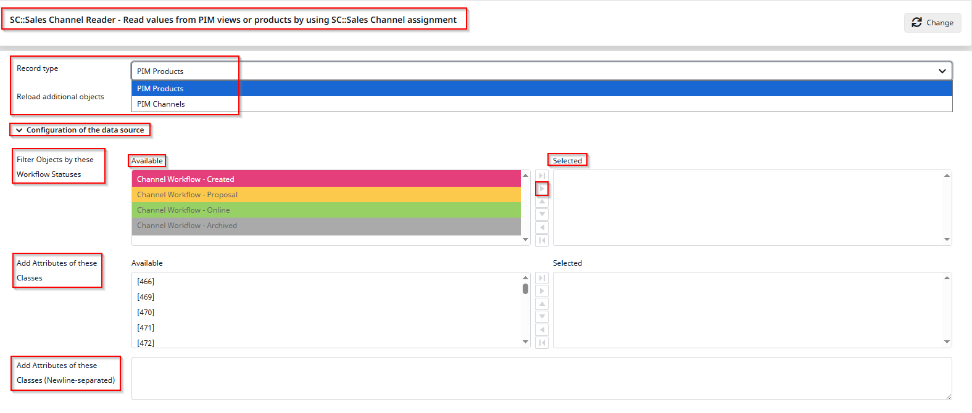Open the Record type dropdown
The height and width of the screenshot is (413, 972).
541,71
